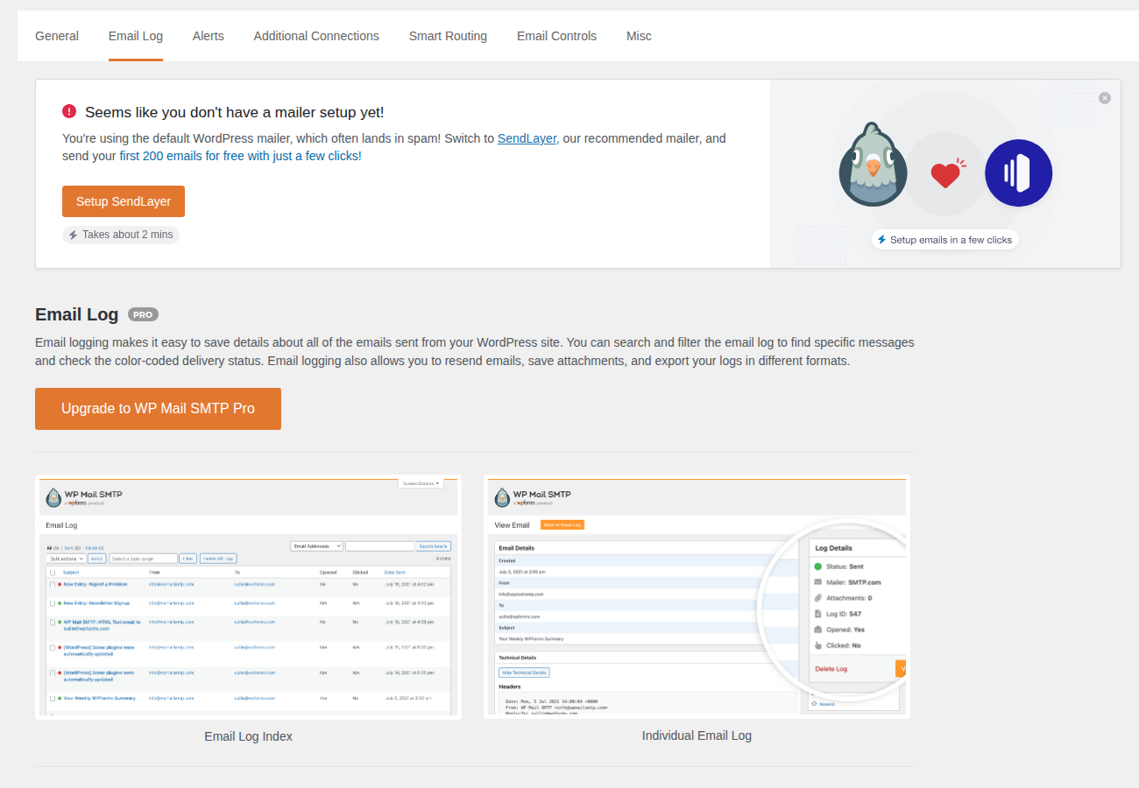Click the mailer setup warning heading text
1139x788 pixels.
[234, 112]
